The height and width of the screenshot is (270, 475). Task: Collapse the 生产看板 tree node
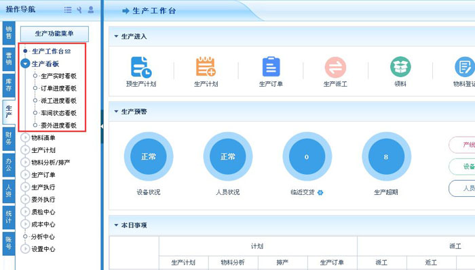tap(25, 64)
